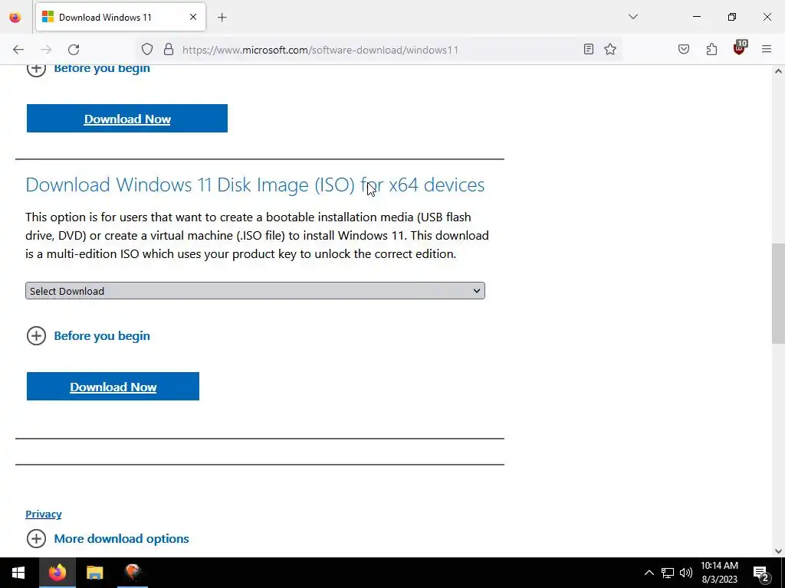Open the tracking protection shield icon
This screenshot has width=785, height=588.
[x=146, y=50]
